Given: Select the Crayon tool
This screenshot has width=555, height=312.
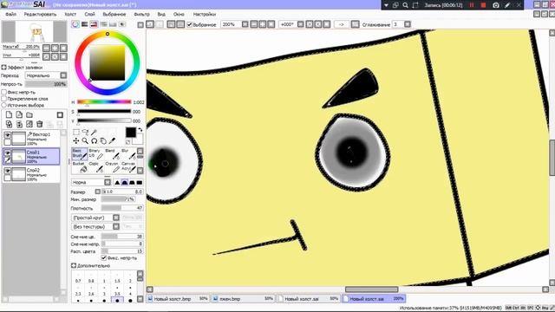Looking at the screenshot, I should click(x=112, y=167).
